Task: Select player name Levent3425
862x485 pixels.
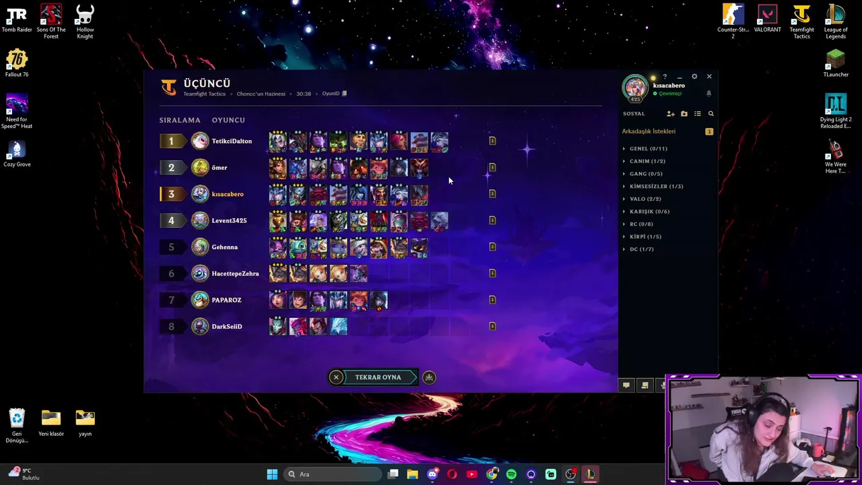Action: [229, 220]
